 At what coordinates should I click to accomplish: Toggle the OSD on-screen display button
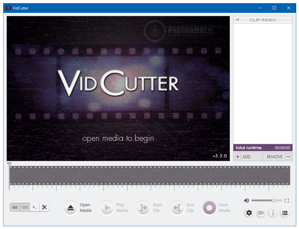(25, 207)
